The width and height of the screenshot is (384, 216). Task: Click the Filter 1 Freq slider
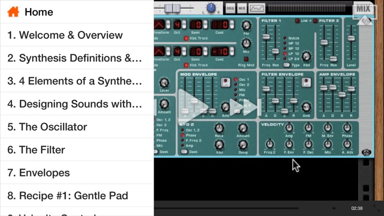pos(266,37)
